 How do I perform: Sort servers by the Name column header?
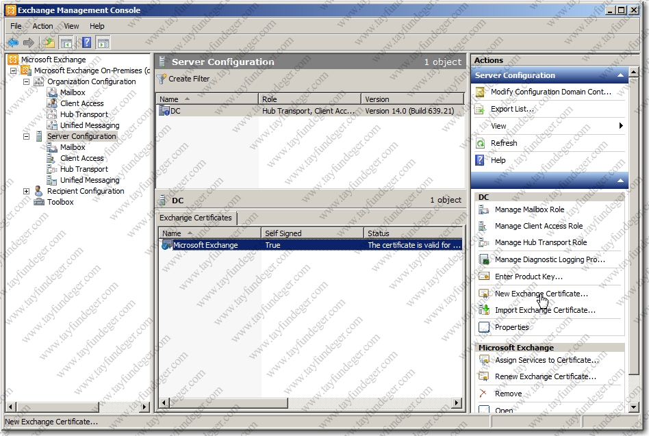(x=207, y=99)
